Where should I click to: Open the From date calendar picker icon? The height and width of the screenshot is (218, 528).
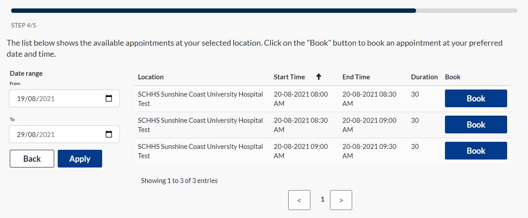109,98
